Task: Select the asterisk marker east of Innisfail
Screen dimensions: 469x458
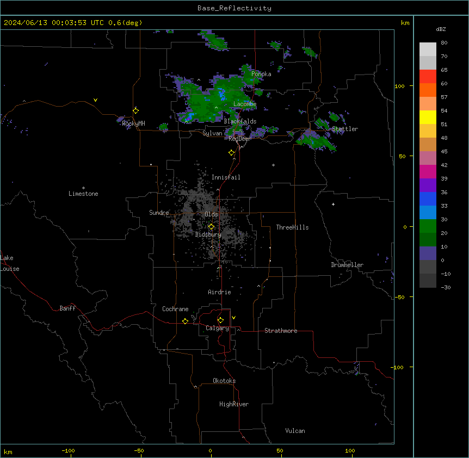Action: (273, 165)
